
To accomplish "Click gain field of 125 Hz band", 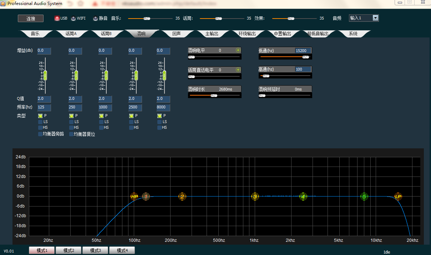I will pos(44,51).
